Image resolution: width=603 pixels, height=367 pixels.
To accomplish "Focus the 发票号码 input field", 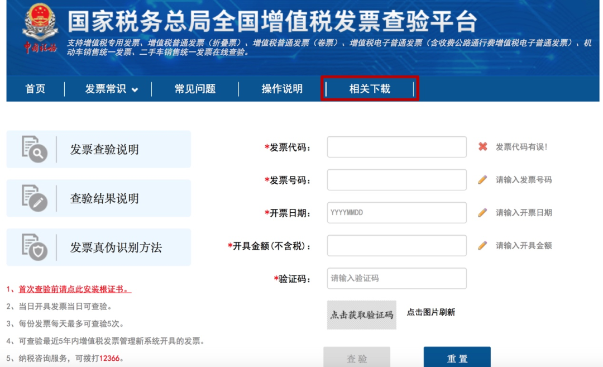I will click(x=396, y=180).
